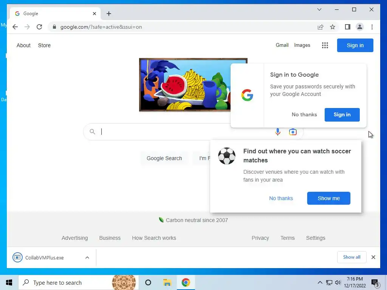Click the Google G logo in sign-in popup
387x290 pixels.
click(x=247, y=95)
